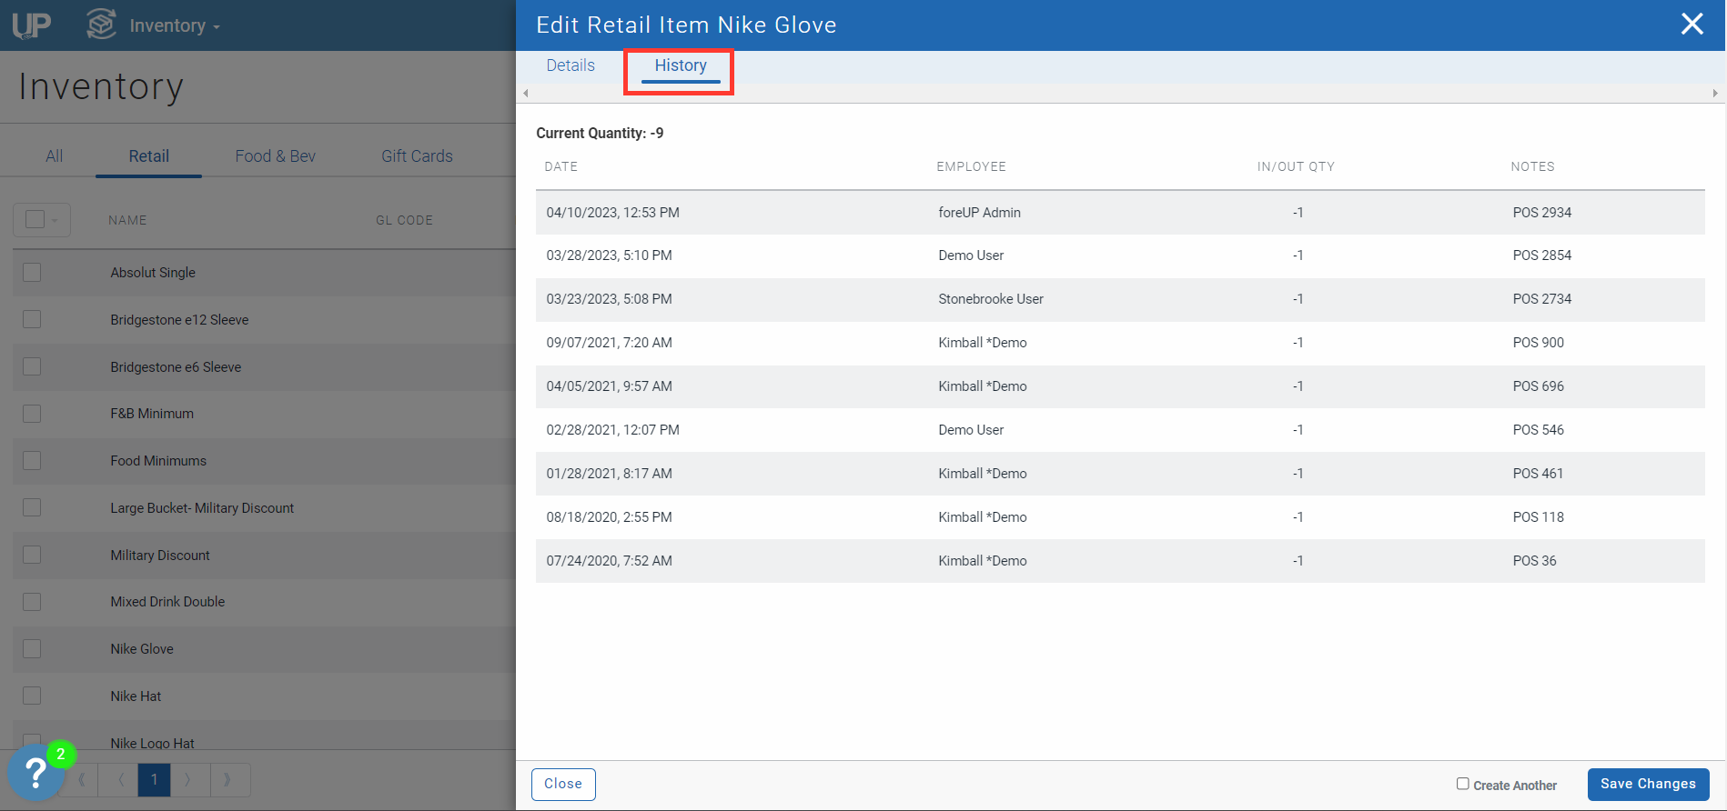This screenshot has width=1727, height=811.
Task: Go to previous page in pagination
Action: [120, 779]
